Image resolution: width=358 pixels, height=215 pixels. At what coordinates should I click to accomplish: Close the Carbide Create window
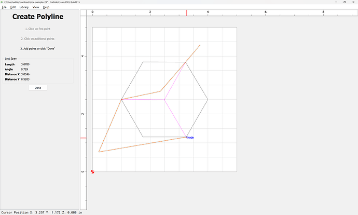click(353, 2)
